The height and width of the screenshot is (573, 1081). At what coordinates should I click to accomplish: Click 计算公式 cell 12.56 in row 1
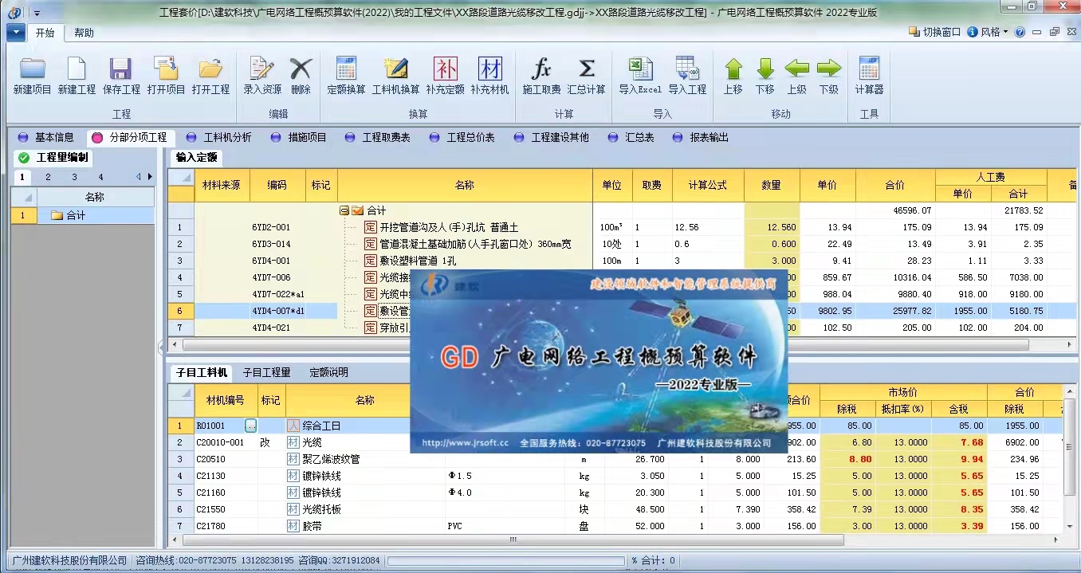click(x=708, y=227)
